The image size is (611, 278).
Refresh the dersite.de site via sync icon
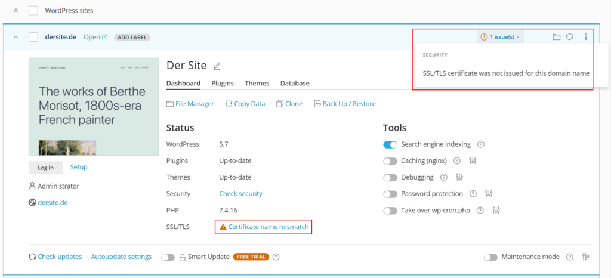(x=570, y=37)
